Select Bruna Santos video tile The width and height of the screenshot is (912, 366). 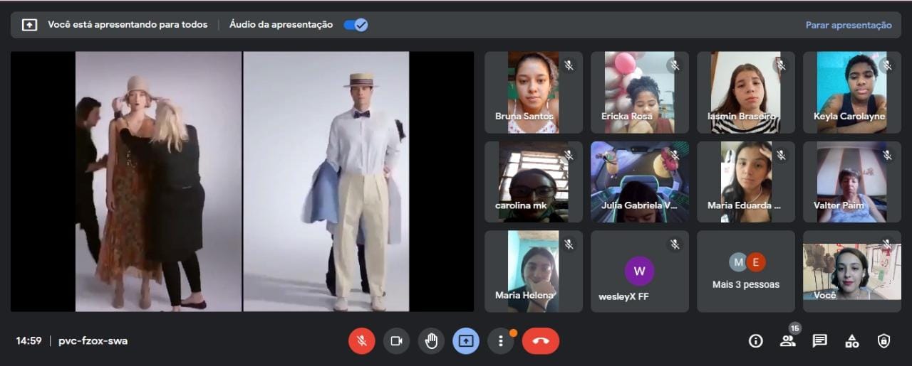pos(533,92)
